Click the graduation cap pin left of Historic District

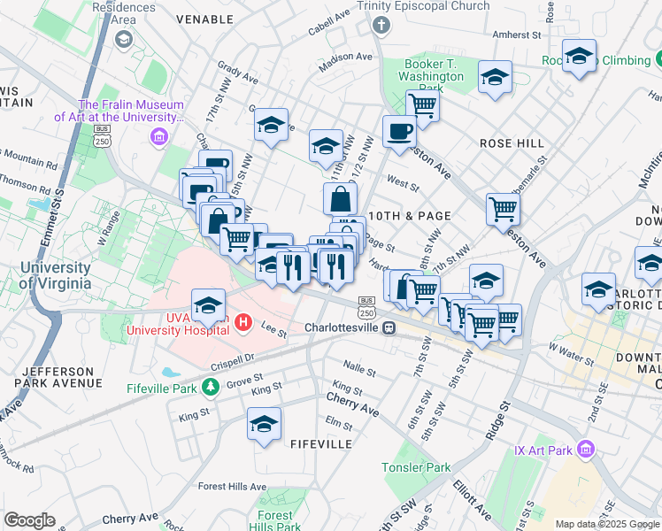[x=598, y=290]
